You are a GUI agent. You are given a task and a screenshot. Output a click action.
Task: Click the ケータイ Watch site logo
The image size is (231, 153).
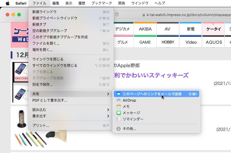point(20,35)
